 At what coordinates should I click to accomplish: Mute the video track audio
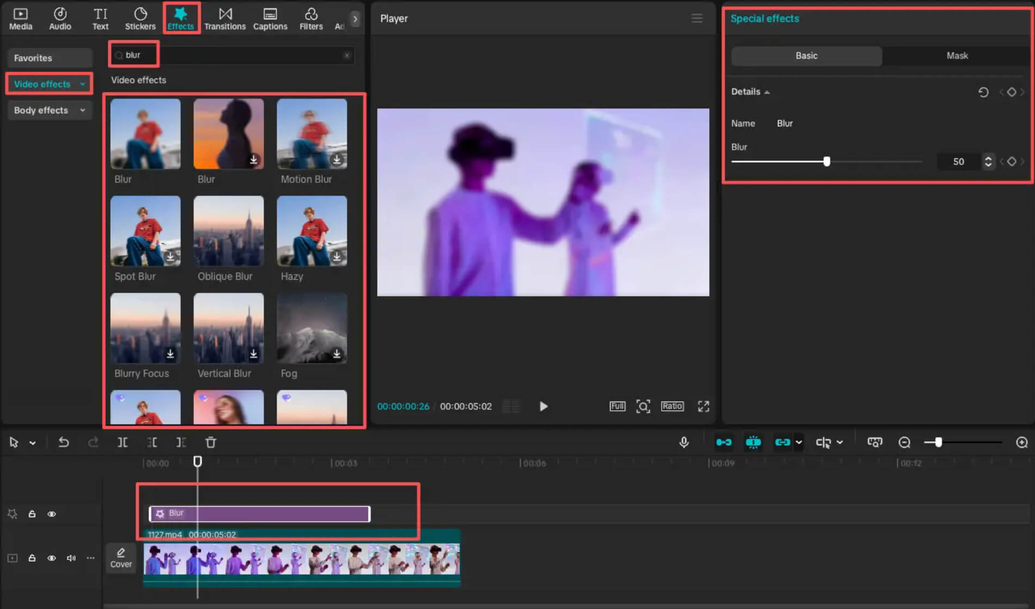pos(71,558)
